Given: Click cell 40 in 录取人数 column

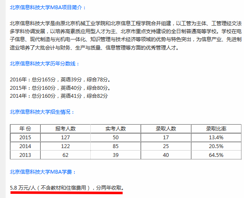Looking at the screenshot, I should [166, 155].
